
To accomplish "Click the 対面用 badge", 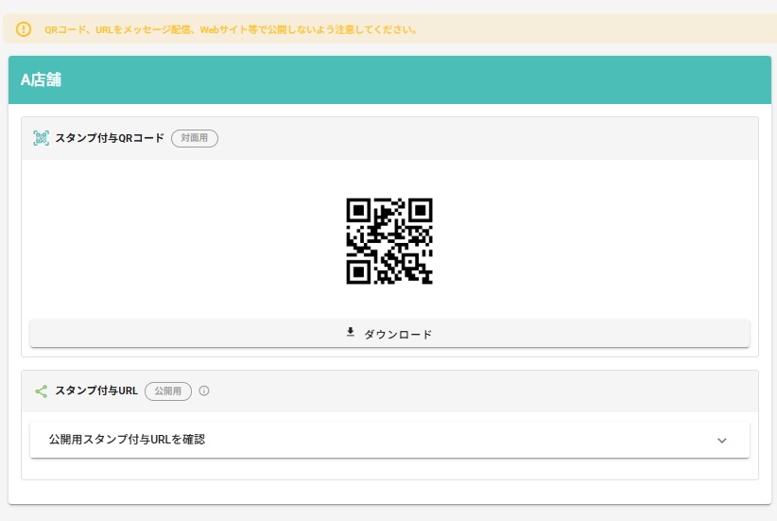I will click(x=195, y=138).
